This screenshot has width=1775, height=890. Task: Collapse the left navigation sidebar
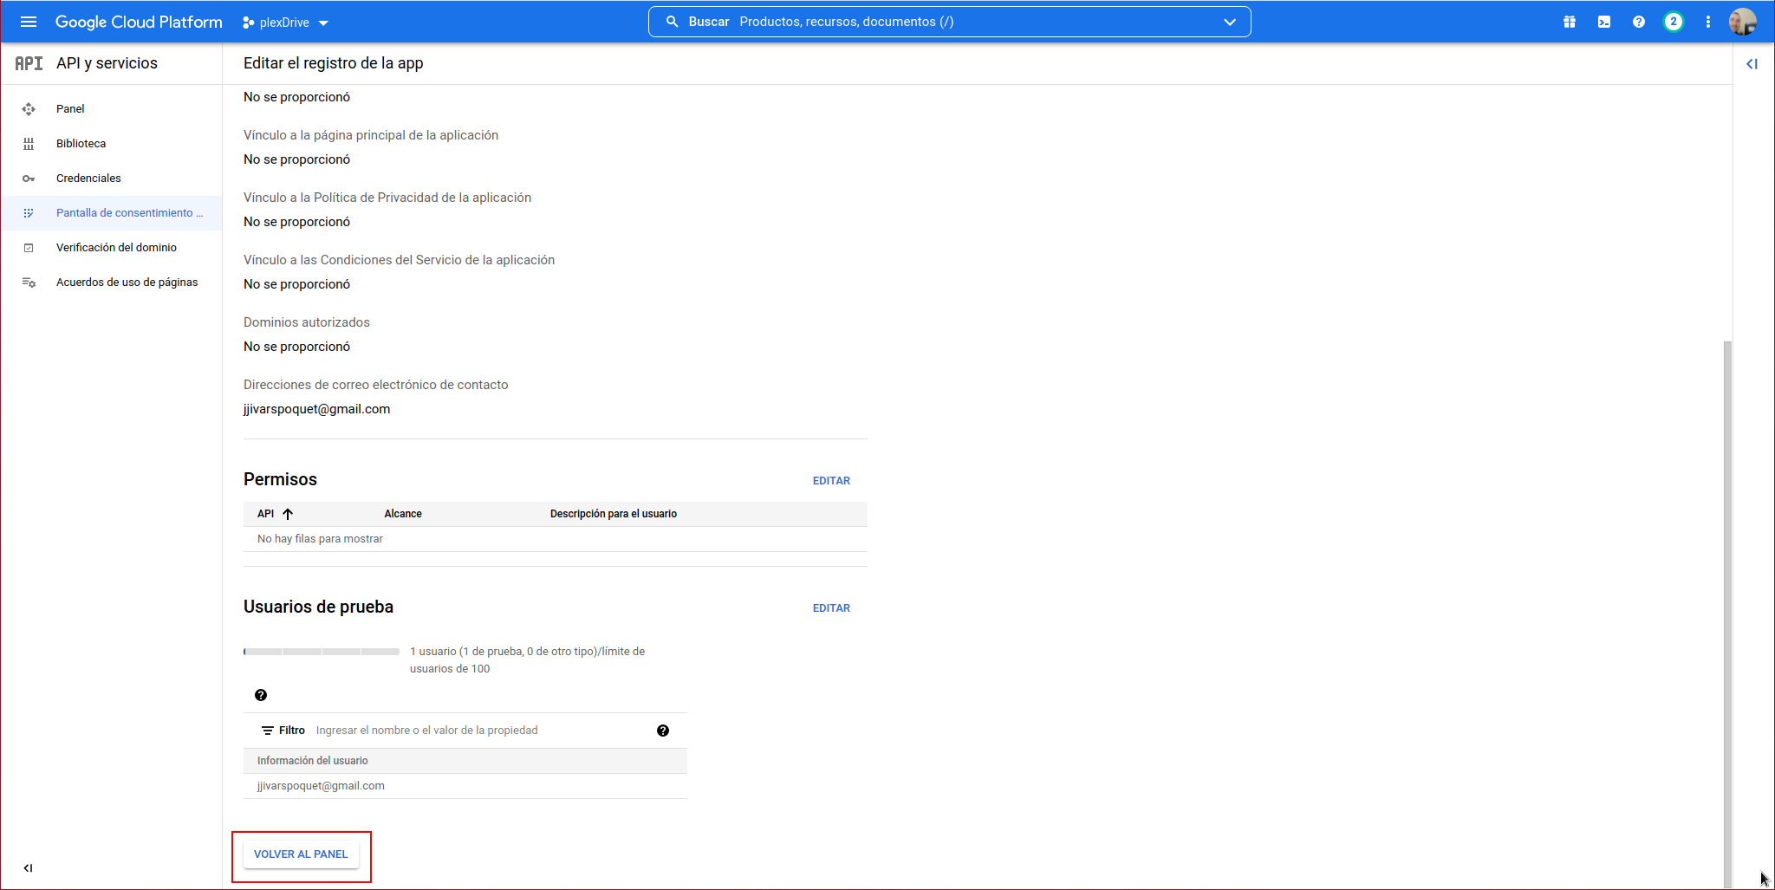(x=28, y=867)
